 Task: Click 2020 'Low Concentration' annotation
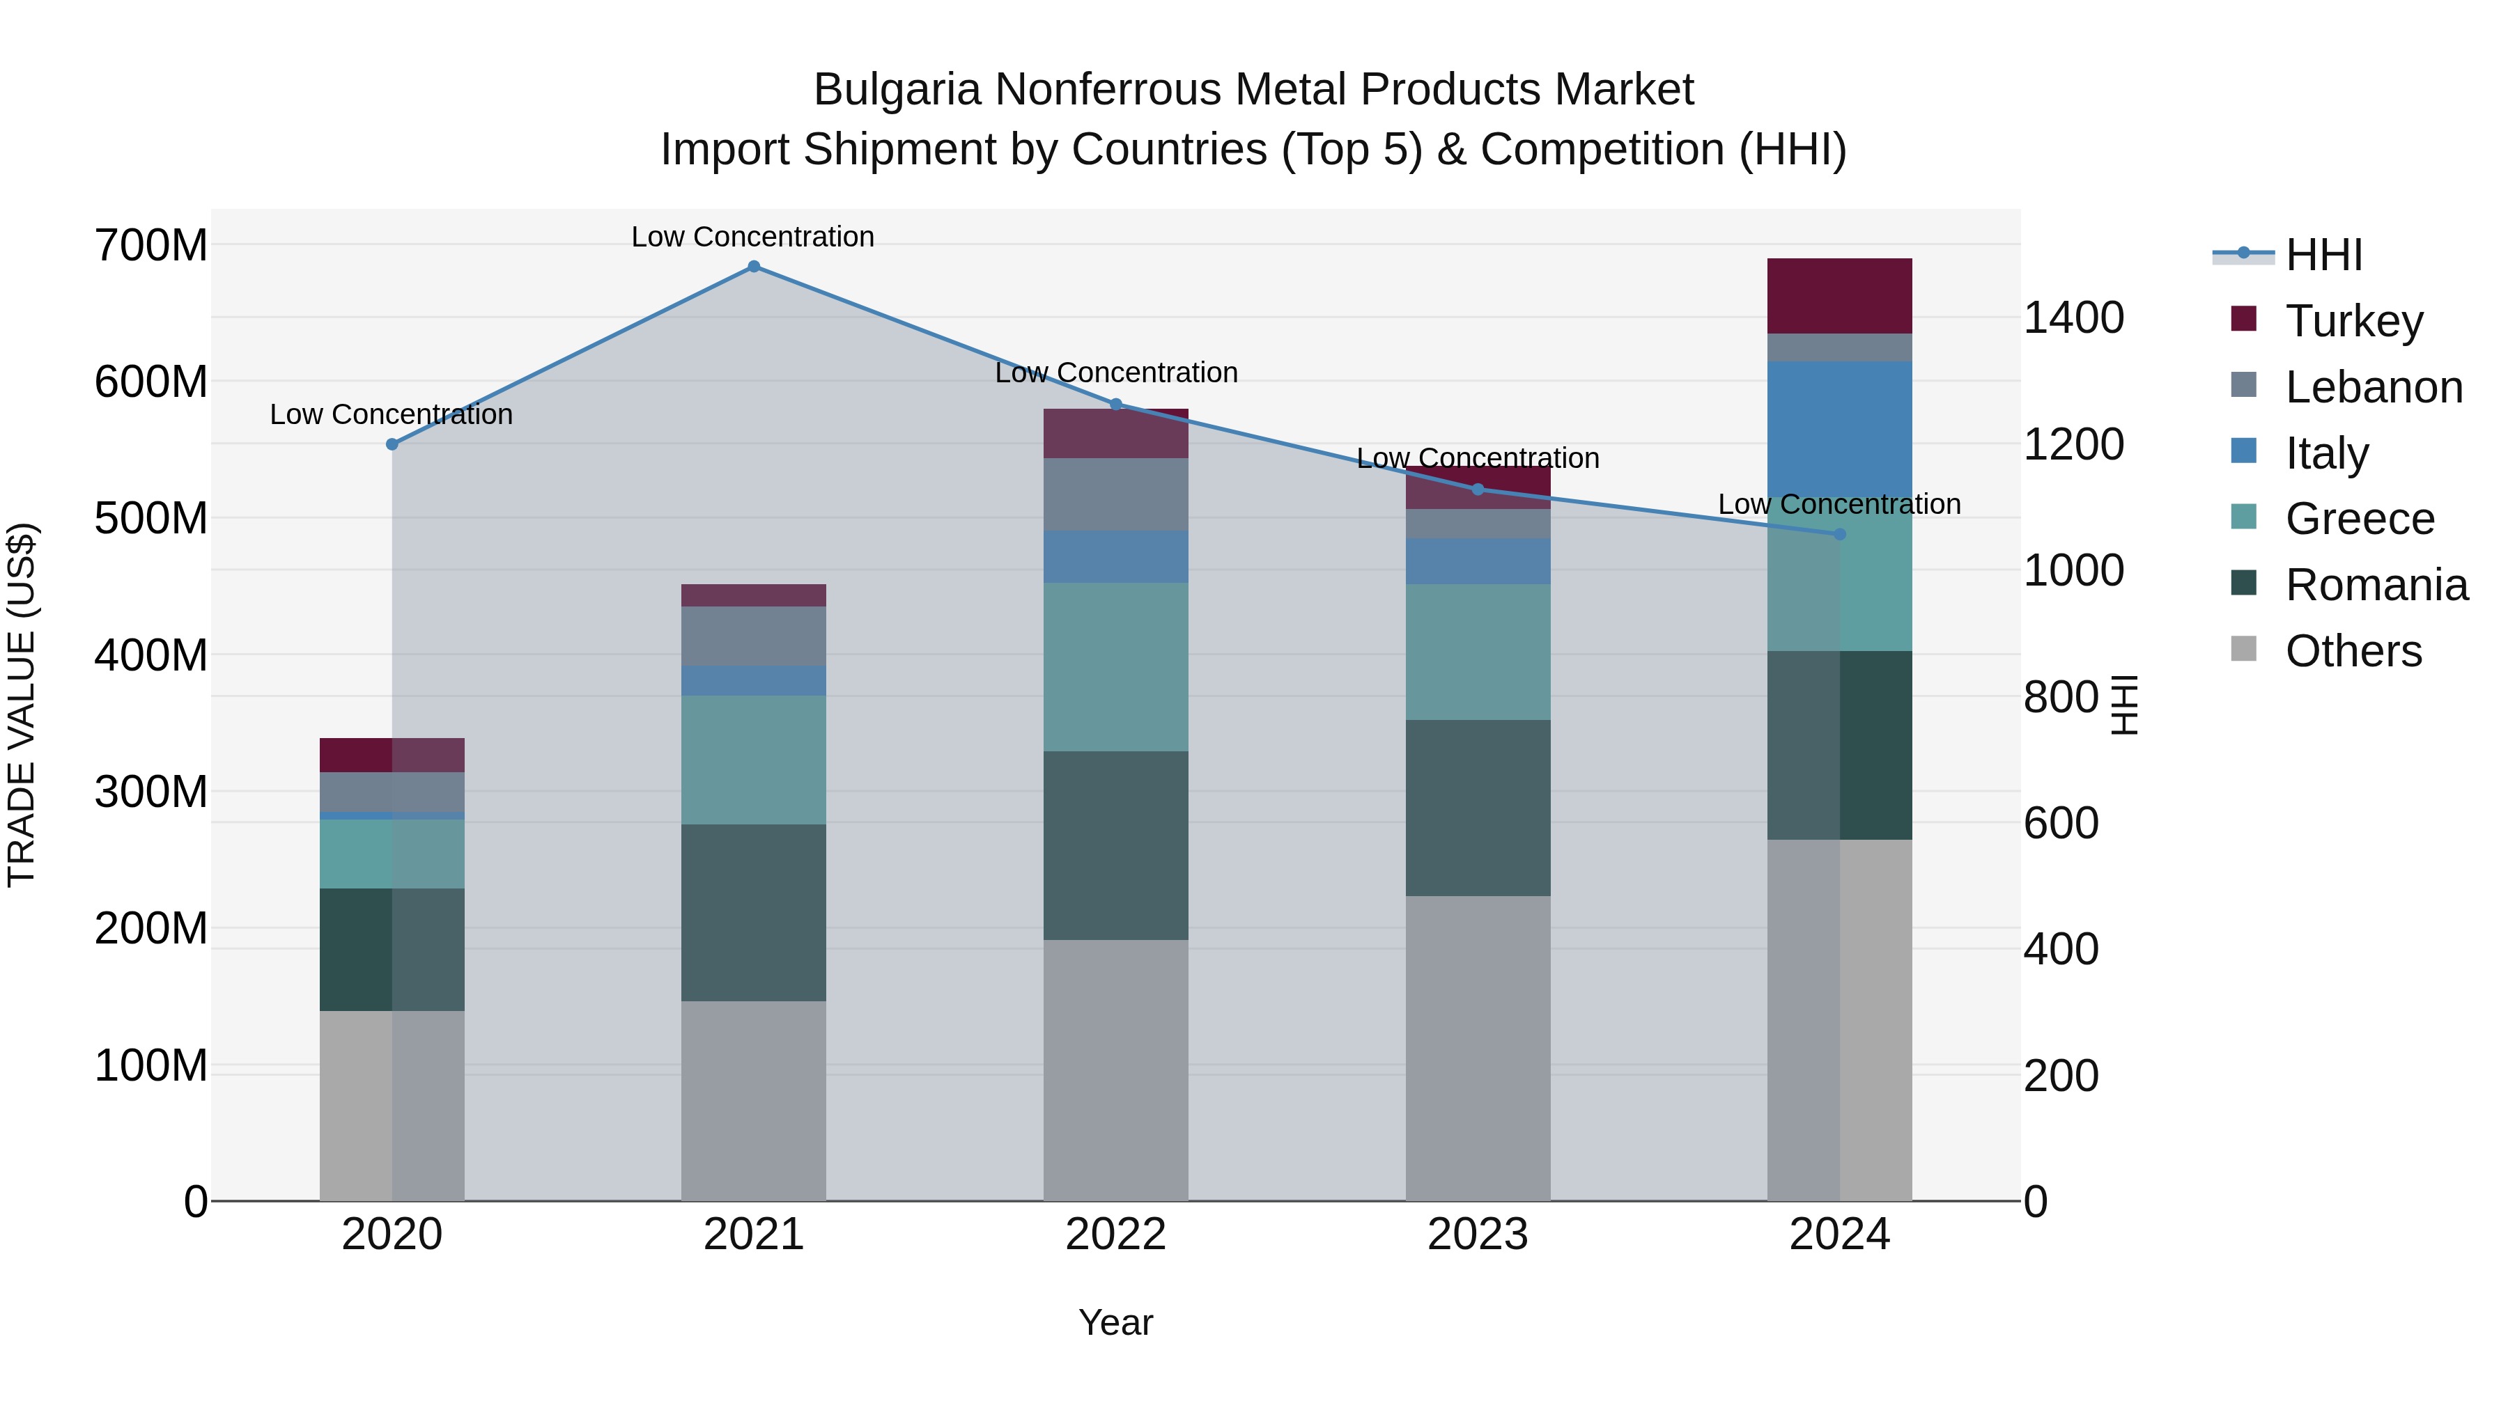coord(392,414)
